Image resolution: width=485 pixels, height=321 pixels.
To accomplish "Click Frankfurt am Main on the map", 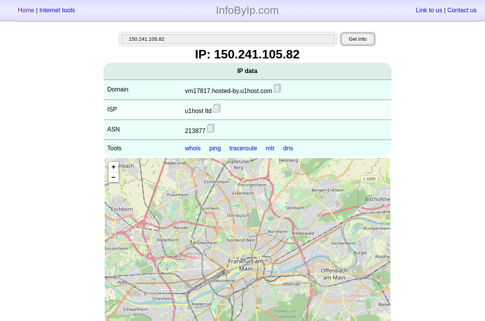I will coord(246,265).
